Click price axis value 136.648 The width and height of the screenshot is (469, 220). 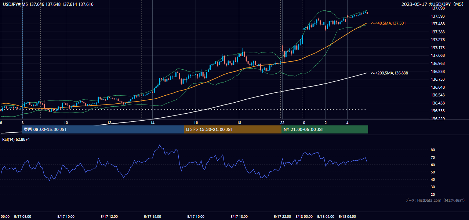click(437, 87)
